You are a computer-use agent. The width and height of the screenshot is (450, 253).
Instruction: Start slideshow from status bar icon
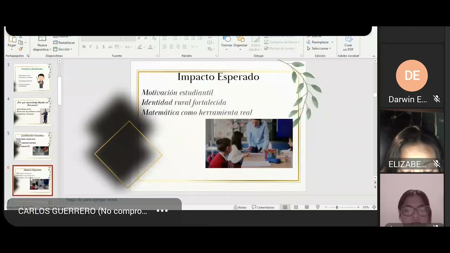pos(318,207)
